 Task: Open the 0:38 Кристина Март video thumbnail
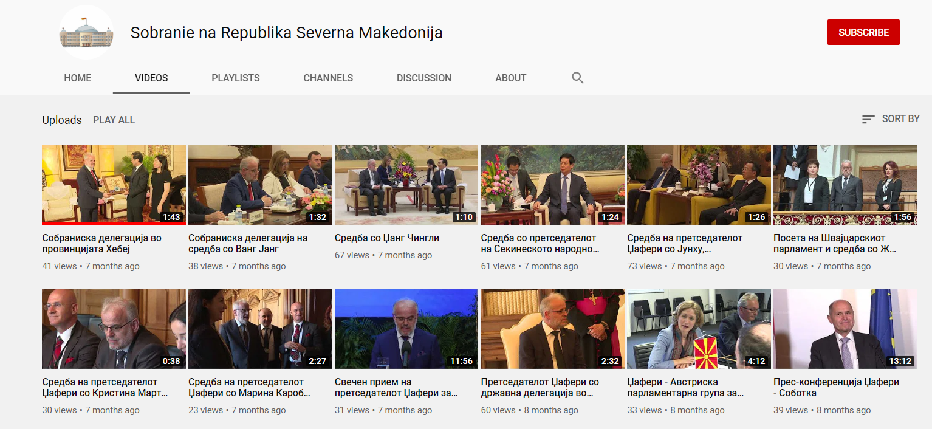[x=114, y=329]
